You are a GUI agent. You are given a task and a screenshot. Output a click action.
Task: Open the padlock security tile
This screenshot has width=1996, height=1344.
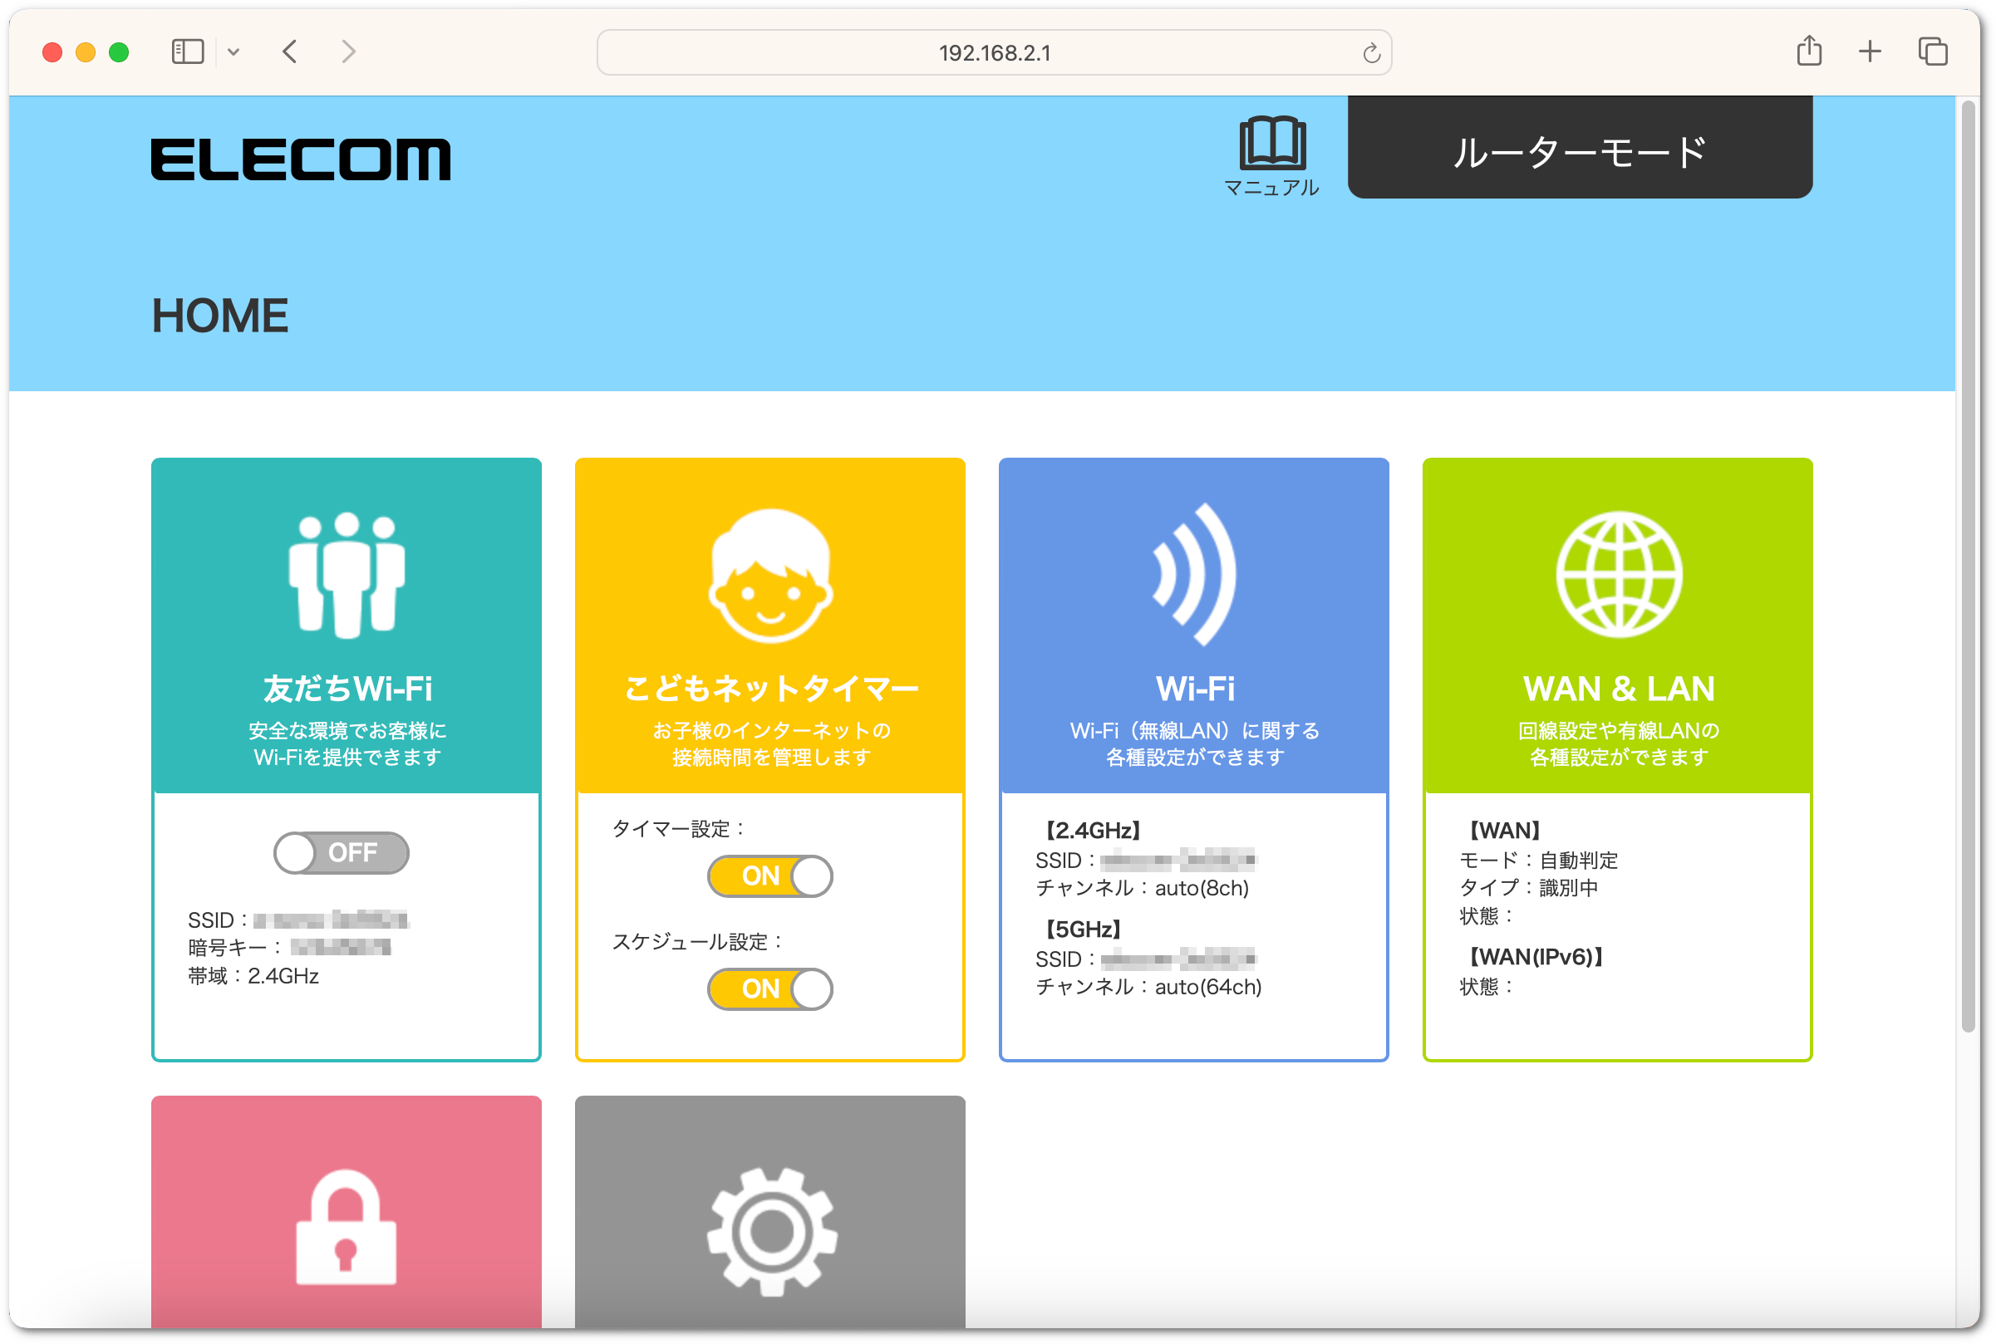coord(347,1211)
